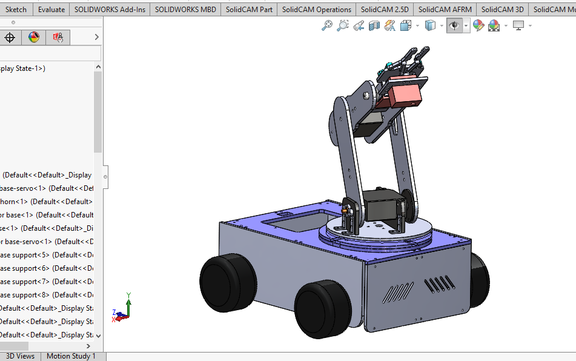Click the panel collapse handle beside tree

(105, 177)
